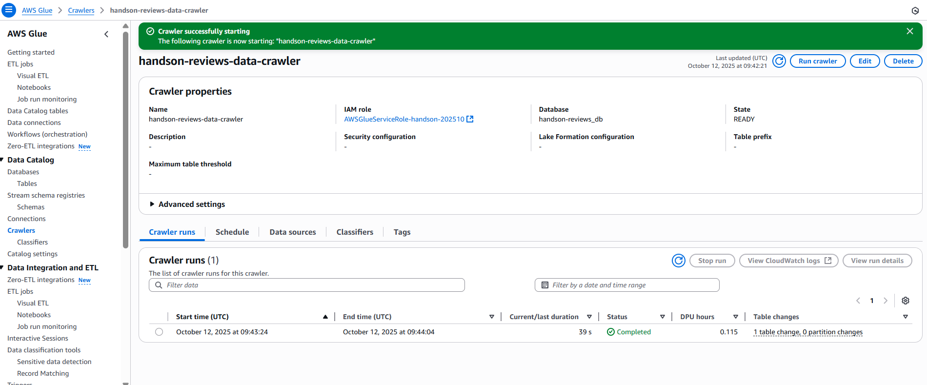This screenshot has height=385, width=927.
Task: Refresh crawler details next to Run crawler
Action: (779, 61)
